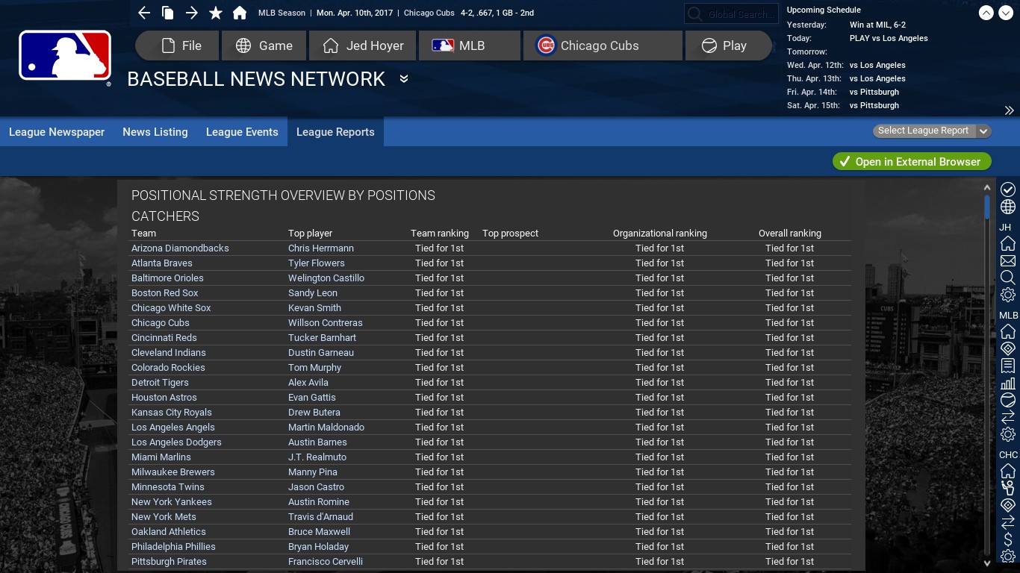Expand the Select League Report dropdown
Viewport: 1020px width, 573px height.
pyautogui.click(x=932, y=131)
